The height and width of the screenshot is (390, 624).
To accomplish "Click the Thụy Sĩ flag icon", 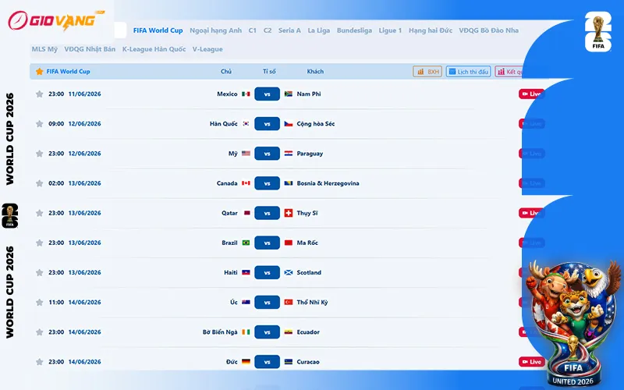I will [x=289, y=213].
